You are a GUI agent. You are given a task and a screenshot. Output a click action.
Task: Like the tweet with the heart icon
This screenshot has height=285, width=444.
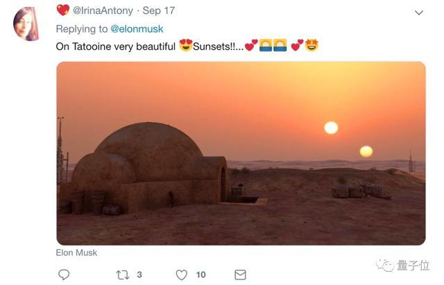coord(182,275)
